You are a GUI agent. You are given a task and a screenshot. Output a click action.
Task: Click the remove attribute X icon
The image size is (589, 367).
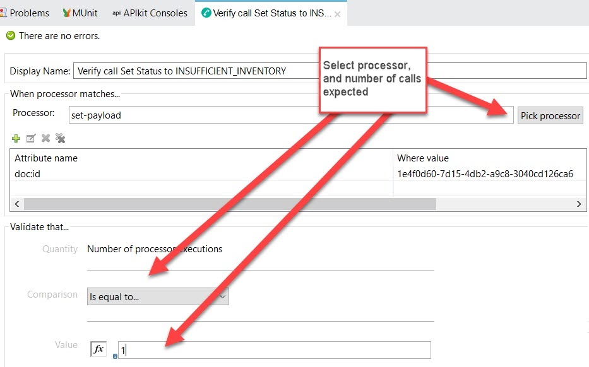45,138
